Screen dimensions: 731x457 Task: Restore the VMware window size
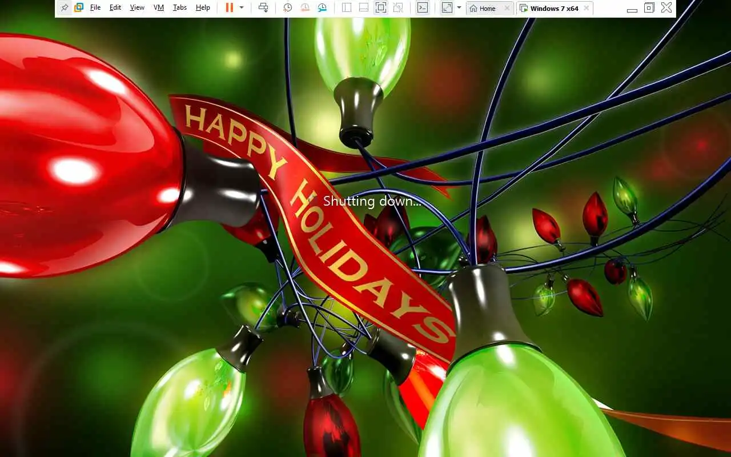coord(649,8)
